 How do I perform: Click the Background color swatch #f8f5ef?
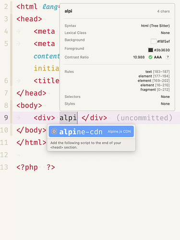(x=153, y=41)
